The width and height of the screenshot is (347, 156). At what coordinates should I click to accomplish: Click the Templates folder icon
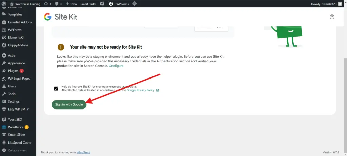[x=4, y=14]
